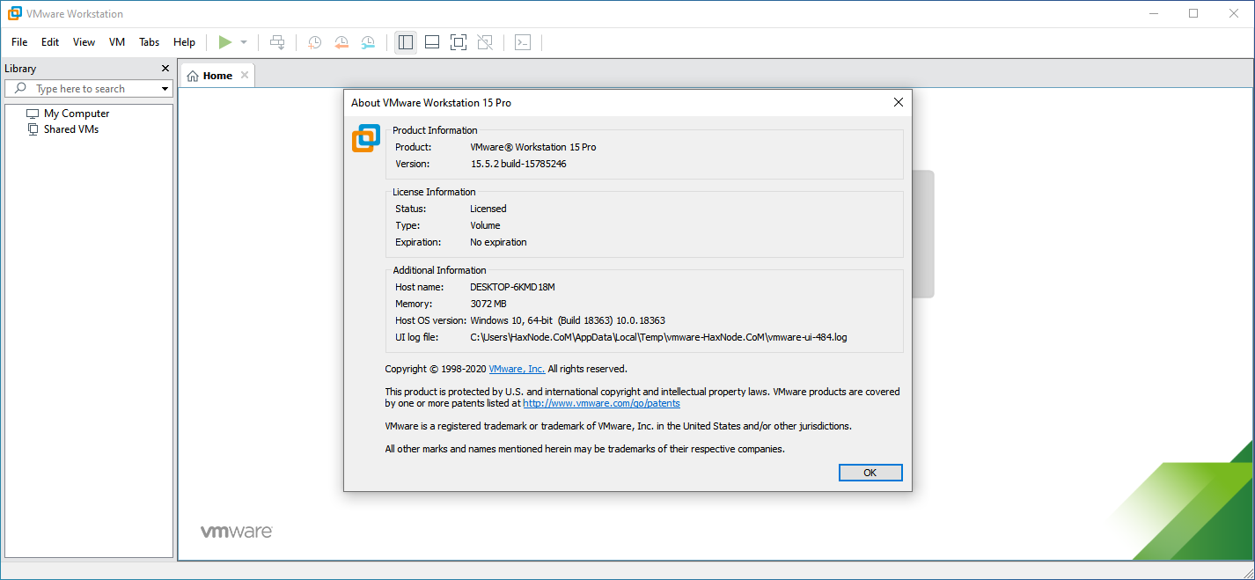Toggle the thumbnail bar view icon
This screenshot has height=580, width=1255.
432,42
